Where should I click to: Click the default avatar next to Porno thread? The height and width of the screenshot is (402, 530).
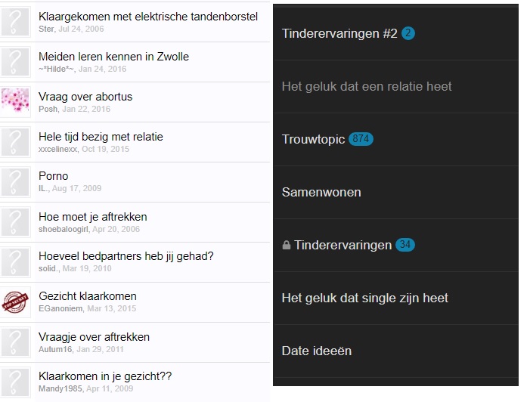pos(15,182)
